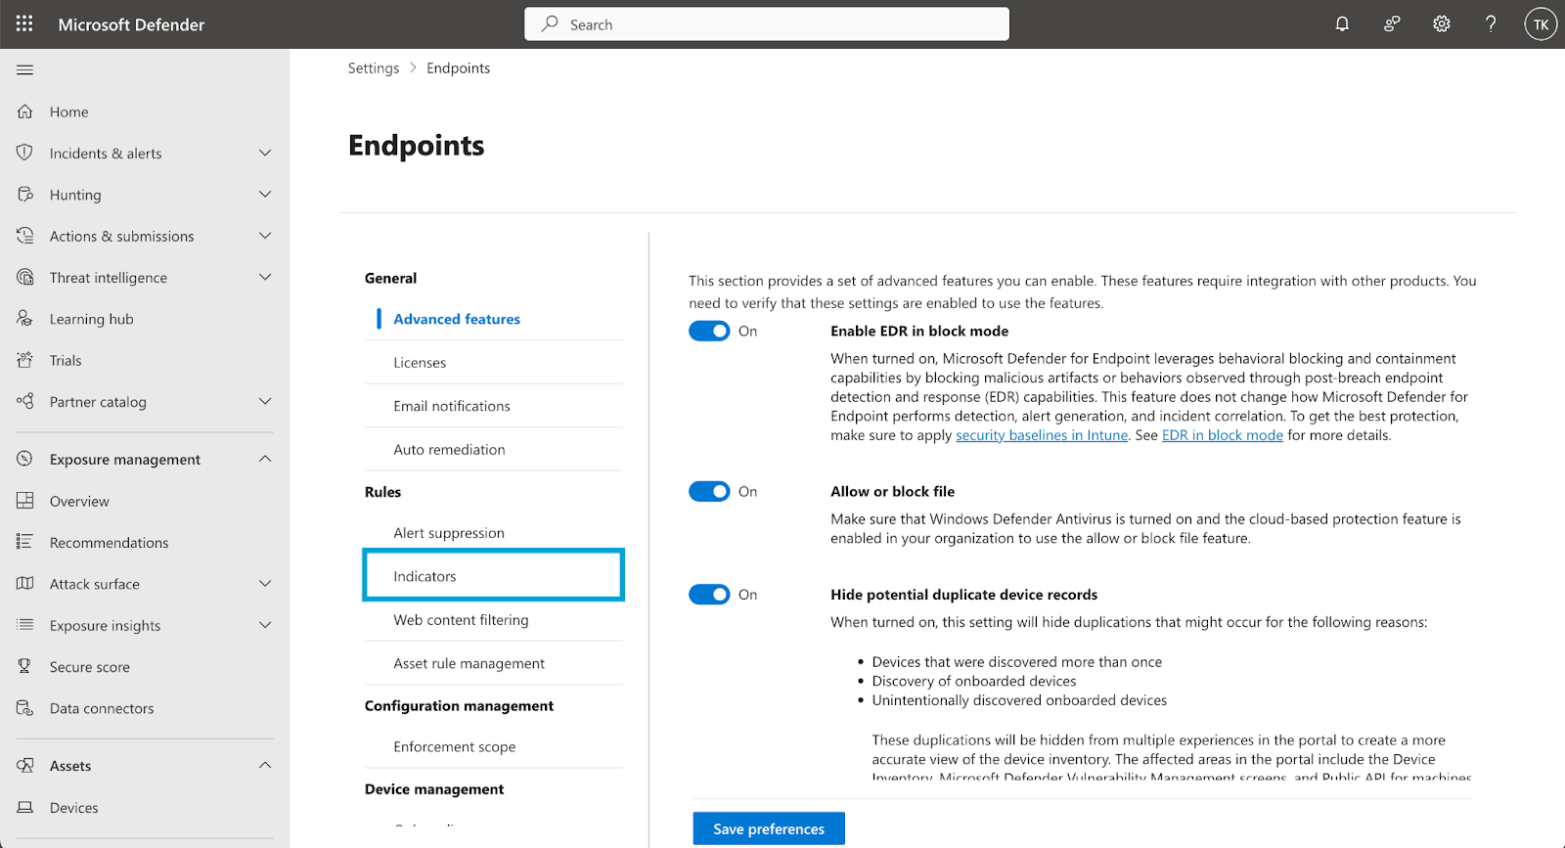
Task: Open the settings gear icon
Action: pos(1442,24)
